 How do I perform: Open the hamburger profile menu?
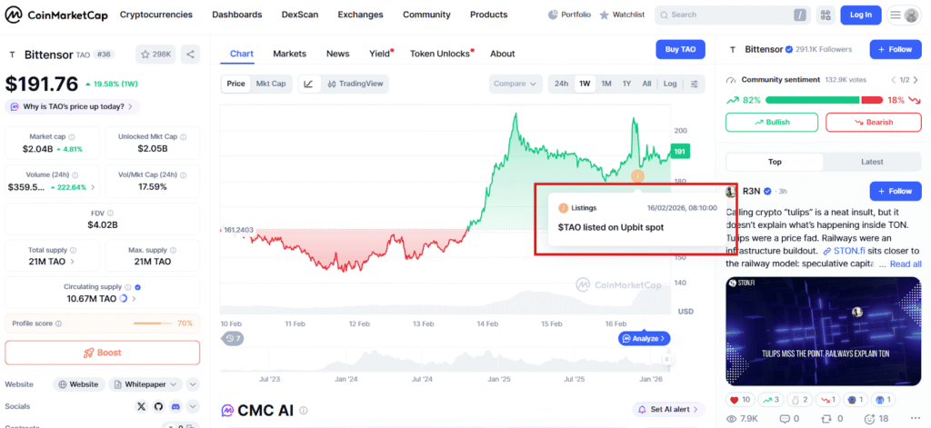coord(904,15)
